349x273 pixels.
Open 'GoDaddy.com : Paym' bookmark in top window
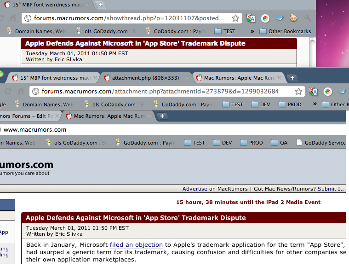tap(176, 31)
